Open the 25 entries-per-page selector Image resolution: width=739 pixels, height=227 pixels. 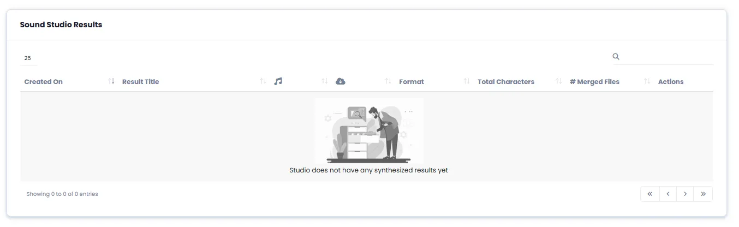click(28, 58)
